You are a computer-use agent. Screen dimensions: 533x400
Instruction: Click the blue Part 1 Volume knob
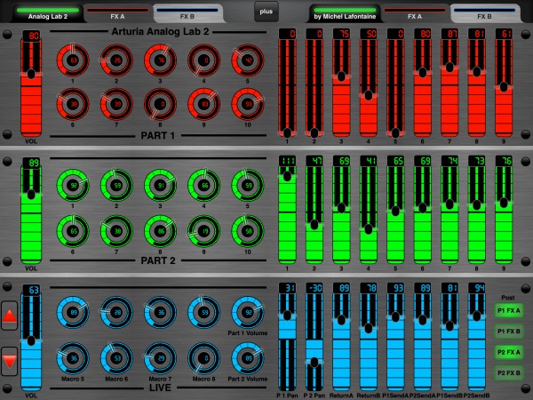[x=248, y=312]
